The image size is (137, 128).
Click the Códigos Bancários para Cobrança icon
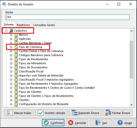pyautogui.click(x=16, y=55)
